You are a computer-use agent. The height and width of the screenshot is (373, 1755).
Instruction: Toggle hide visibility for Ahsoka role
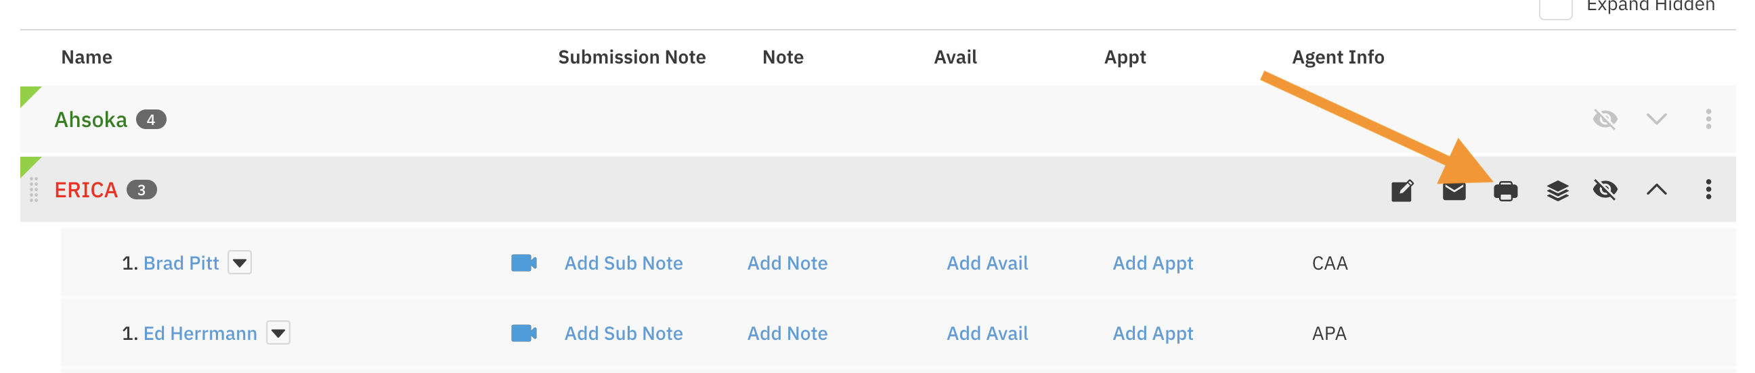(x=1605, y=120)
